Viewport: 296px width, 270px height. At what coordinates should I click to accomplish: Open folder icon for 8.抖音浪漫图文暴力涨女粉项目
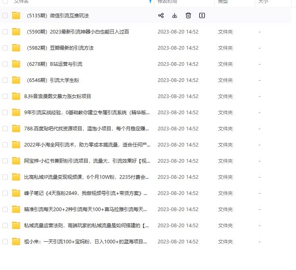[16, 96]
